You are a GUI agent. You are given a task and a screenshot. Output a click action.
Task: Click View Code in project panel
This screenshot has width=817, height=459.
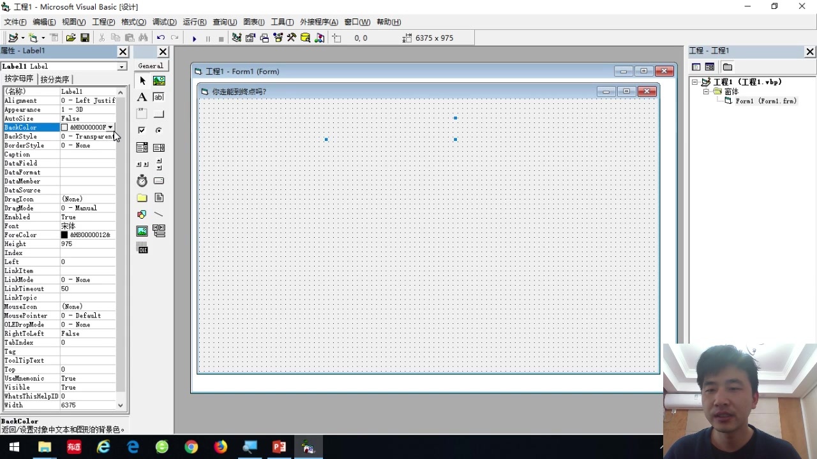click(x=696, y=67)
